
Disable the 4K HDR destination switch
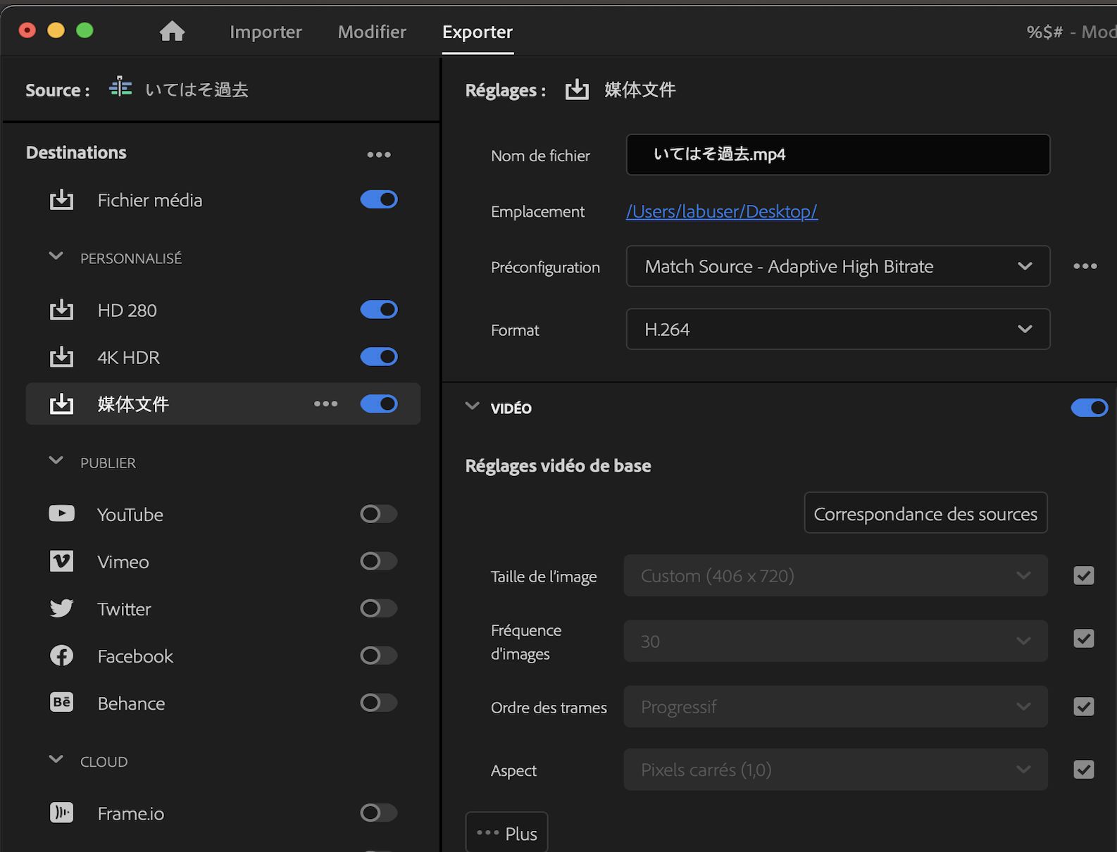pos(379,357)
